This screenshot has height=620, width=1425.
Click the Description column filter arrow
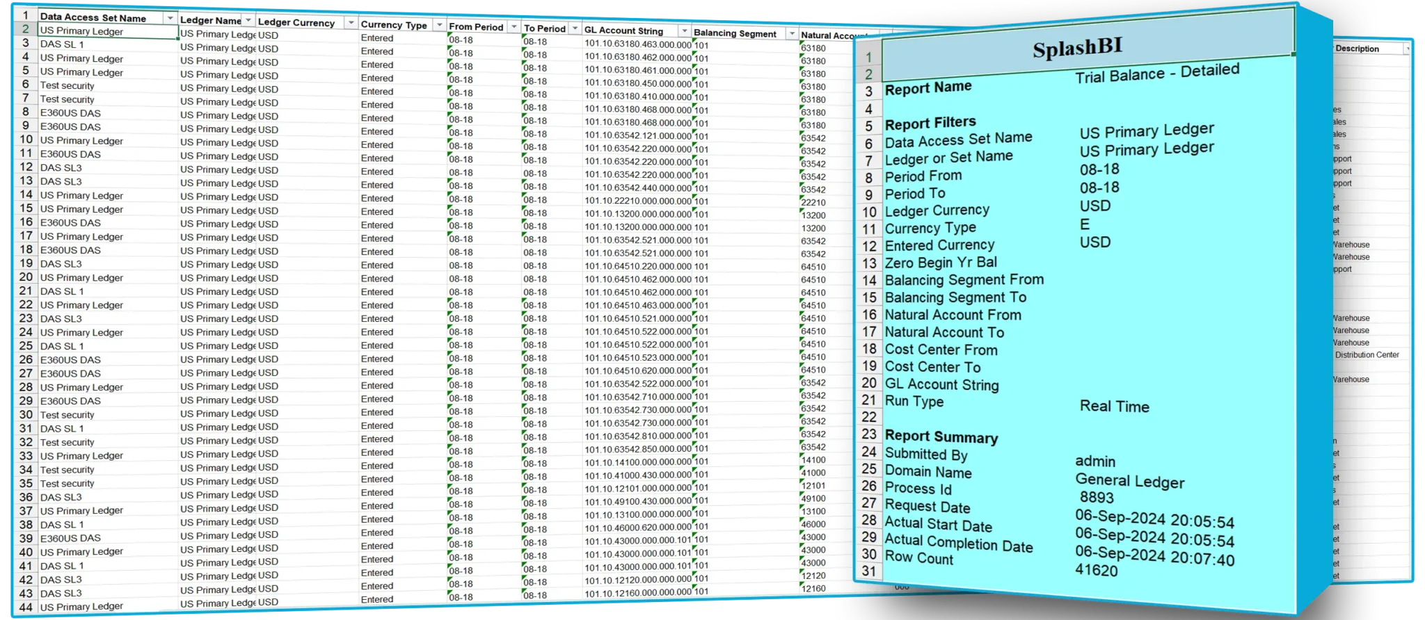(x=1407, y=49)
